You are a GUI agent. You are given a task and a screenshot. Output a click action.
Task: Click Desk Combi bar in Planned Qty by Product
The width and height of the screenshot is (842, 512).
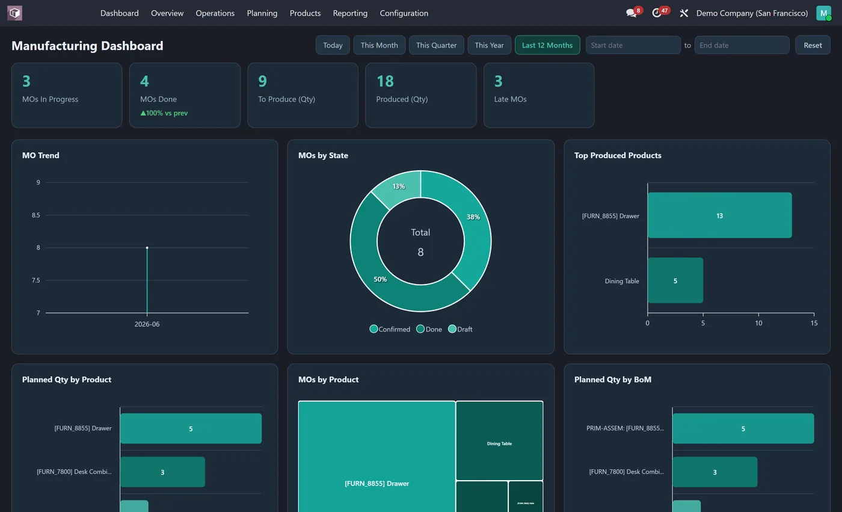[162, 472]
